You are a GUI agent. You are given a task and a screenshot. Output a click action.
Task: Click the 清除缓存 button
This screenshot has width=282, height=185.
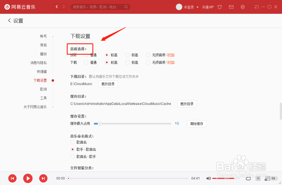(196, 124)
